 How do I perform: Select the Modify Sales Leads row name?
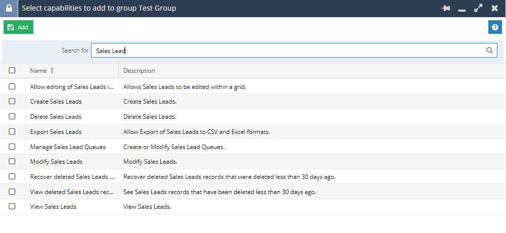coord(56,162)
